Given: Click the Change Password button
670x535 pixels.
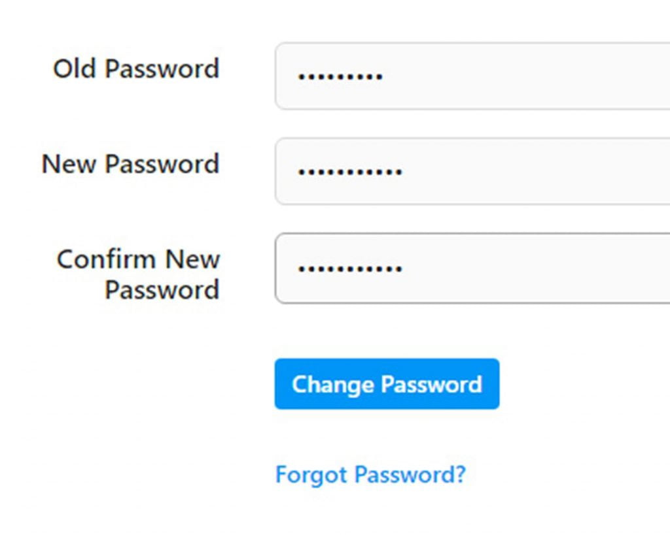Looking at the screenshot, I should 387,384.
